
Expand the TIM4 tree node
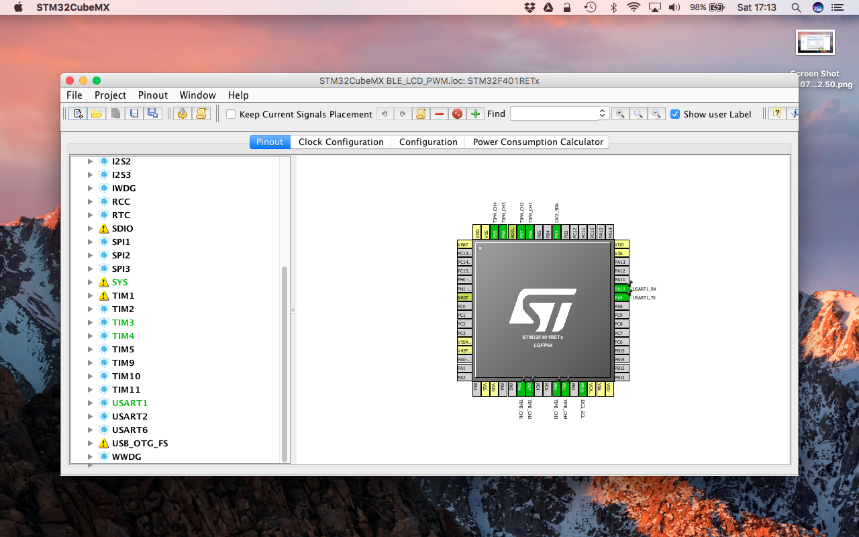[90, 336]
